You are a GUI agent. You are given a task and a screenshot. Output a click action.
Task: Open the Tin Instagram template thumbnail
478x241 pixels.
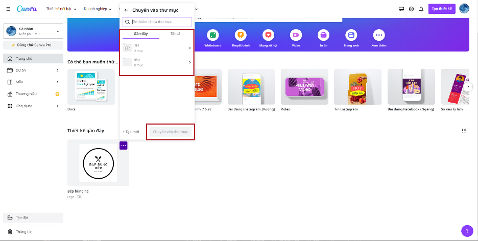coord(357,87)
